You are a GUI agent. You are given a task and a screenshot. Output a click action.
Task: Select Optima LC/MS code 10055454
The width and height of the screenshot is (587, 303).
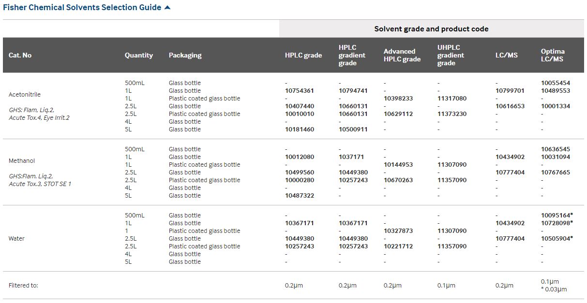click(555, 83)
